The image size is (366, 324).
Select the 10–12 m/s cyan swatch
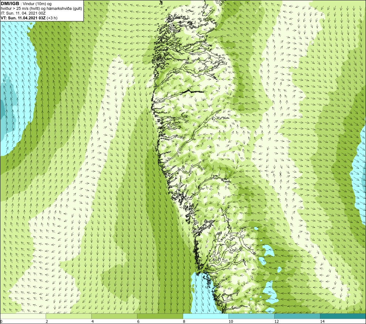(252, 316)
